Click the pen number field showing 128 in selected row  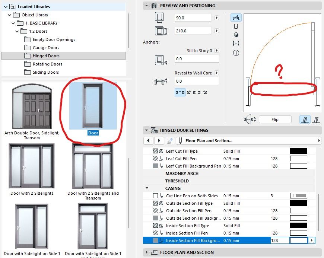[x=280, y=241]
